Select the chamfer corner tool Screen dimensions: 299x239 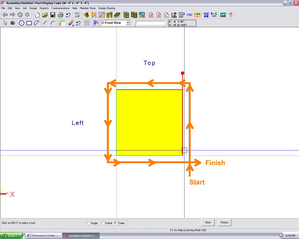tap(45, 23)
